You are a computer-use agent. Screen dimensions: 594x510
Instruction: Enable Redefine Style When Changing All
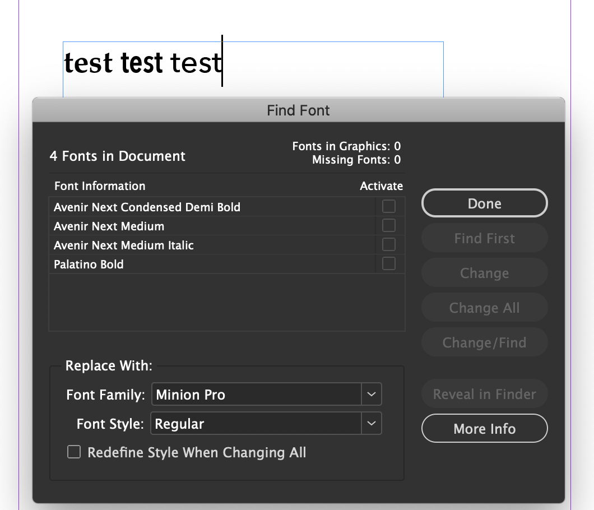click(x=73, y=452)
